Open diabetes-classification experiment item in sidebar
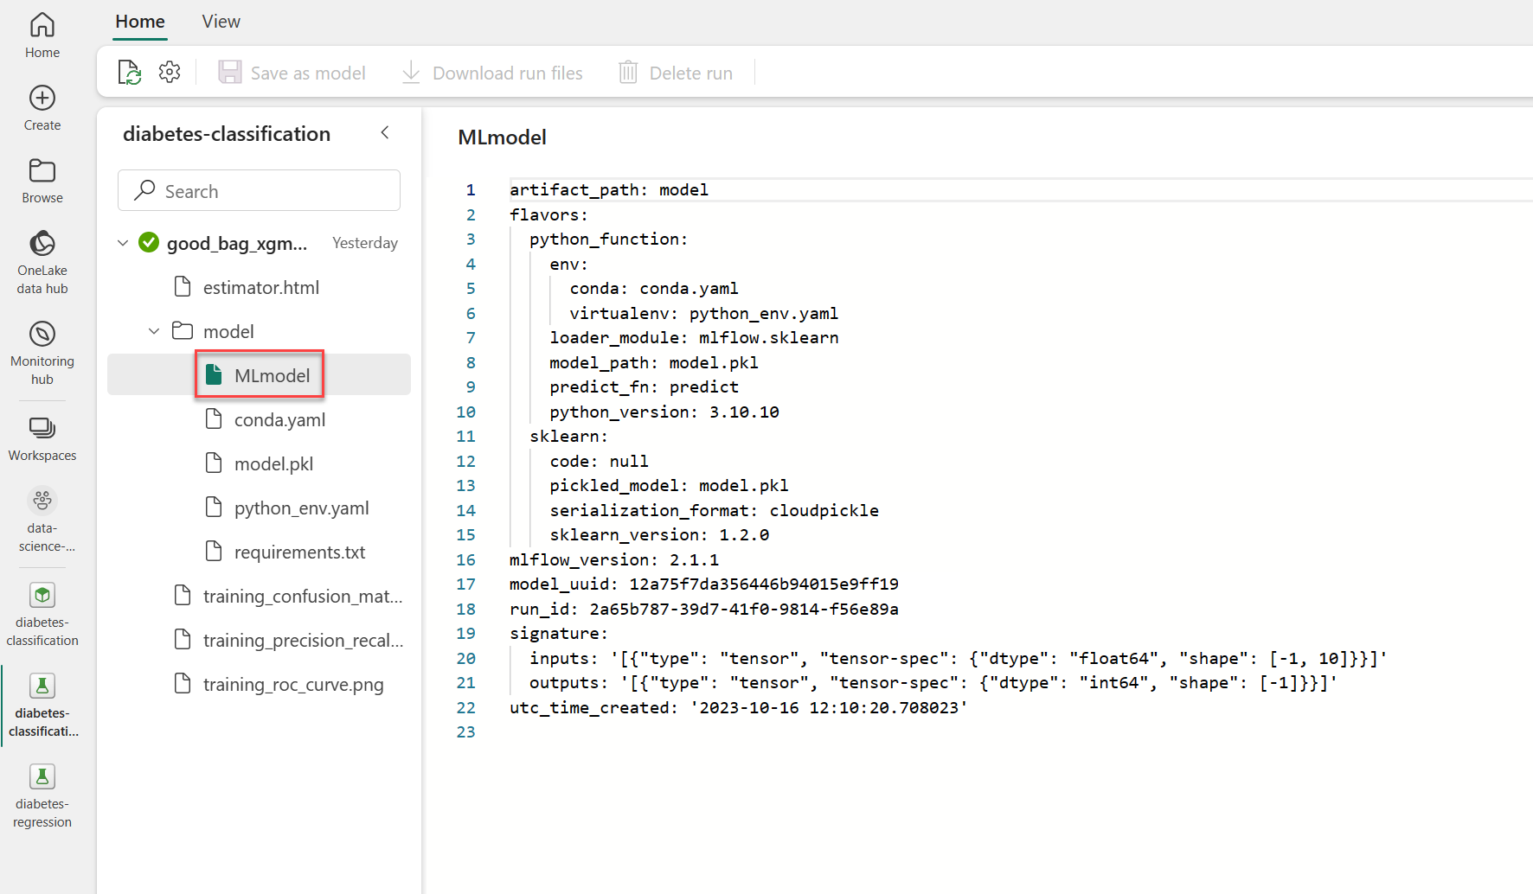The height and width of the screenshot is (894, 1533). [42, 705]
